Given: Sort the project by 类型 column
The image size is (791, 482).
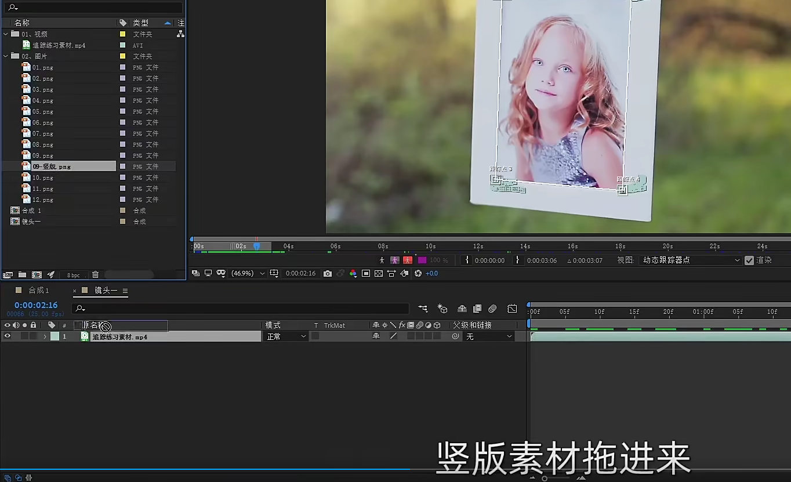Looking at the screenshot, I should click(x=140, y=23).
